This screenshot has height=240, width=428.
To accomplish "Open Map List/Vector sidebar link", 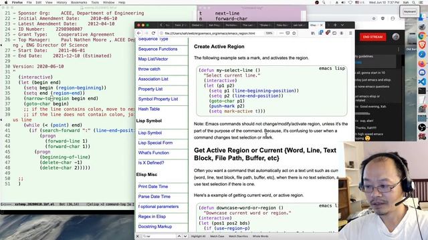I will pos(153,59).
